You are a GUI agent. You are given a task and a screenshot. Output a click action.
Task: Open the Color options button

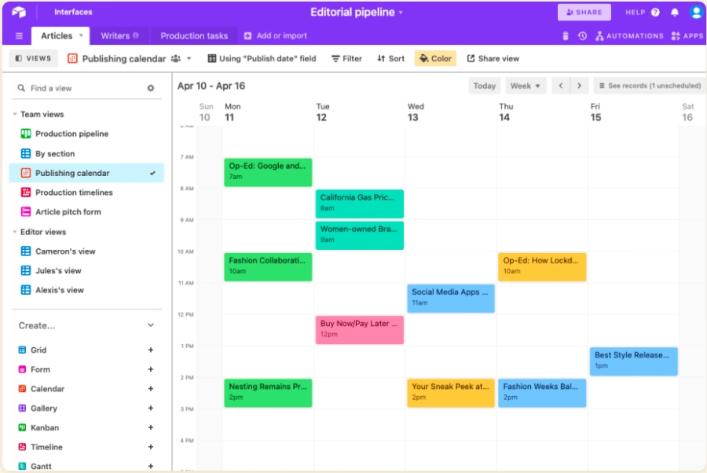[435, 58]
